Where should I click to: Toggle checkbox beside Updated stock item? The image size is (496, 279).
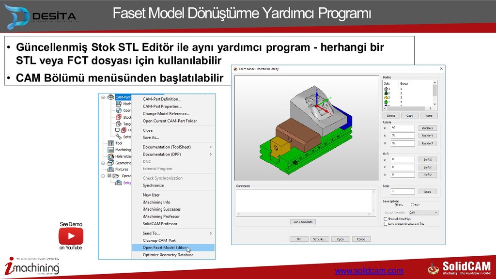point(117,130)
